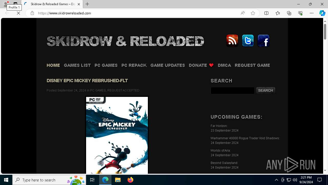The height and width of the screenshot is (185, 328).
Task: Open the REQUEST GAME page
Action: (x=252, y=65)
